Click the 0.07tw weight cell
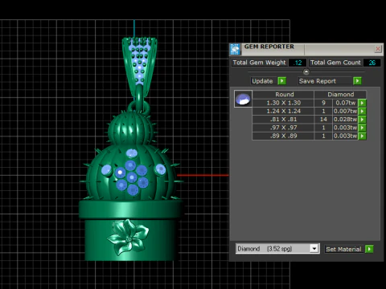The width and height of the screenshot is (386, 289). (x=345, y=103)
